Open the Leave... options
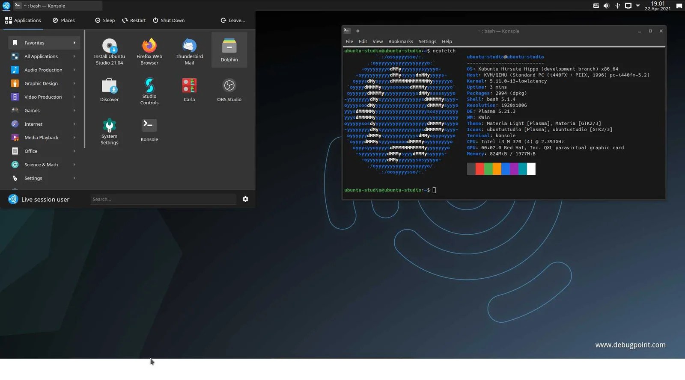685x380 pixels. [x=233, y=20]
